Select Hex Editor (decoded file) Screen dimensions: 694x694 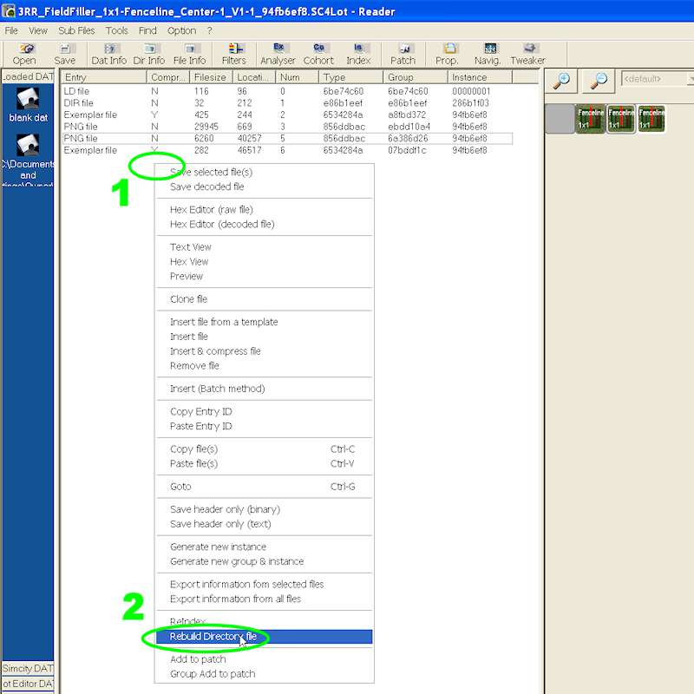(265, 224)
